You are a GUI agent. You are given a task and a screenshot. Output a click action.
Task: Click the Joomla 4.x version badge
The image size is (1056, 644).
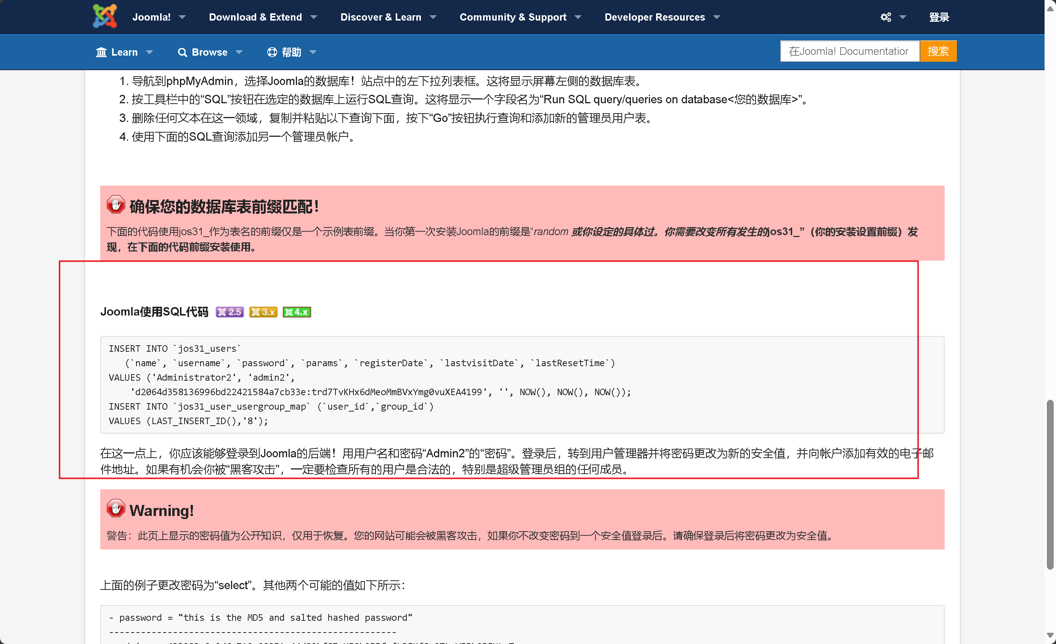(297, 312)
